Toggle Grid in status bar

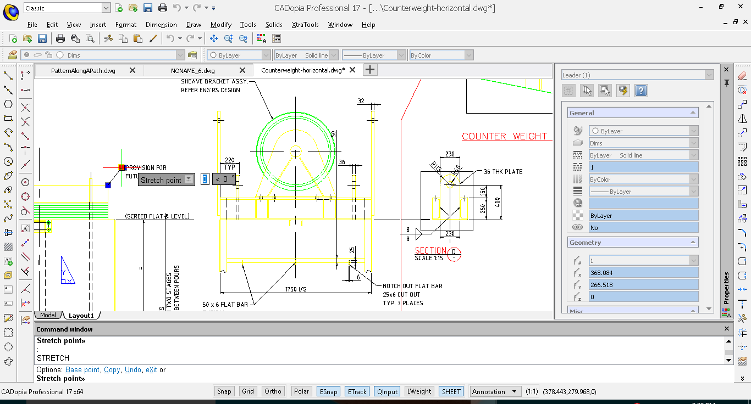pos(248,391)
